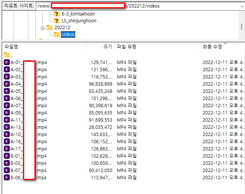
Task: Click the 113,947,... size of B-06
Action: click(x=102, y=178)
